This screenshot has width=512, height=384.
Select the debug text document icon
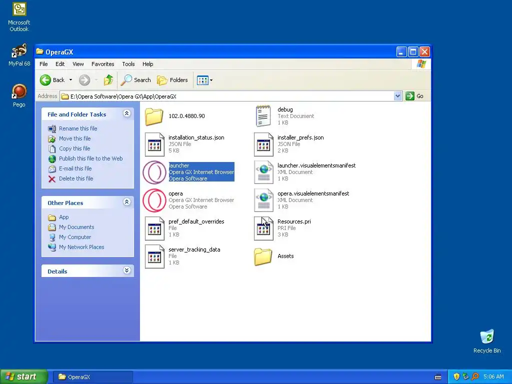click(x=263, y=116)
